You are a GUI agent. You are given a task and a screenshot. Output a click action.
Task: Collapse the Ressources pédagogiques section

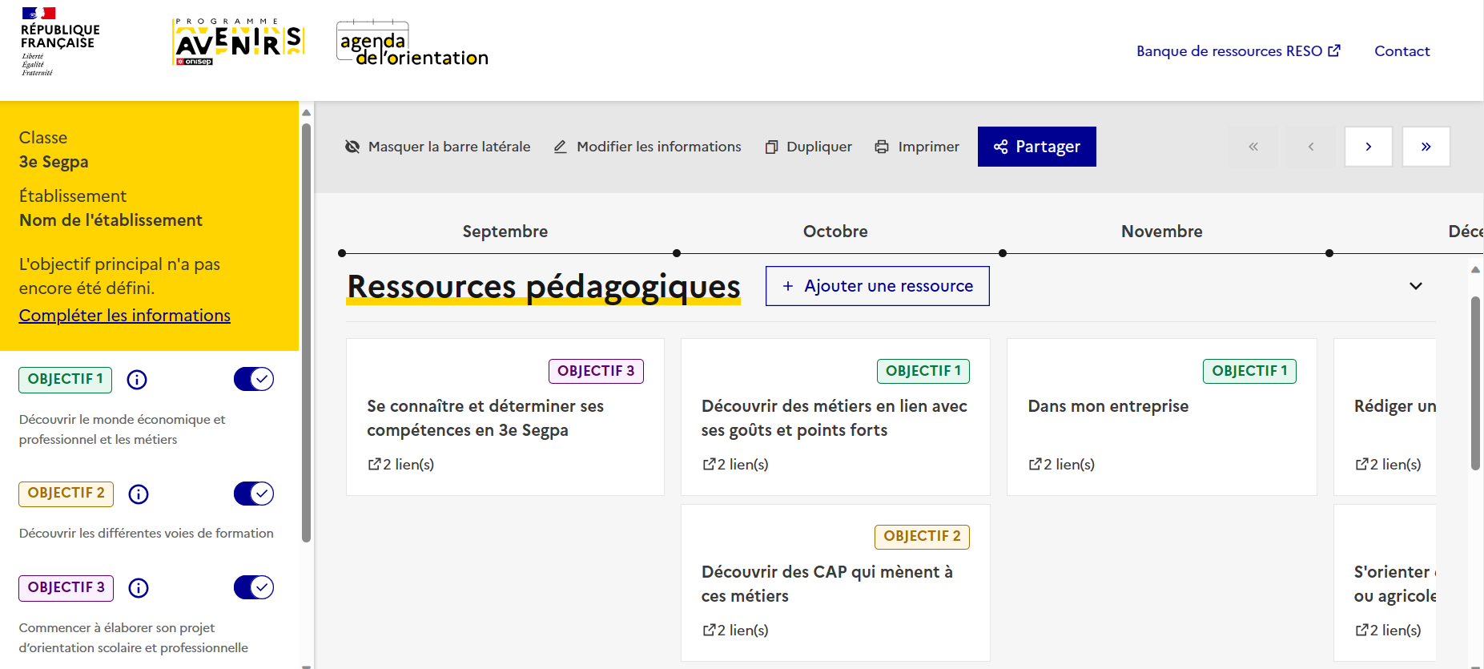pyautogui.click(x=1415, y=286)
